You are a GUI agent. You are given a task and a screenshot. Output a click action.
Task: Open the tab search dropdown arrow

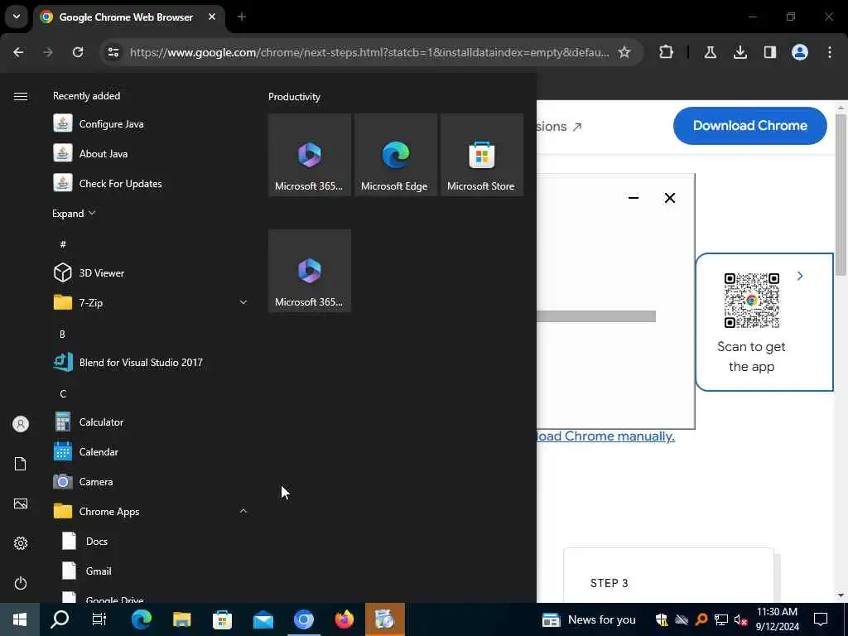point(17,17)
